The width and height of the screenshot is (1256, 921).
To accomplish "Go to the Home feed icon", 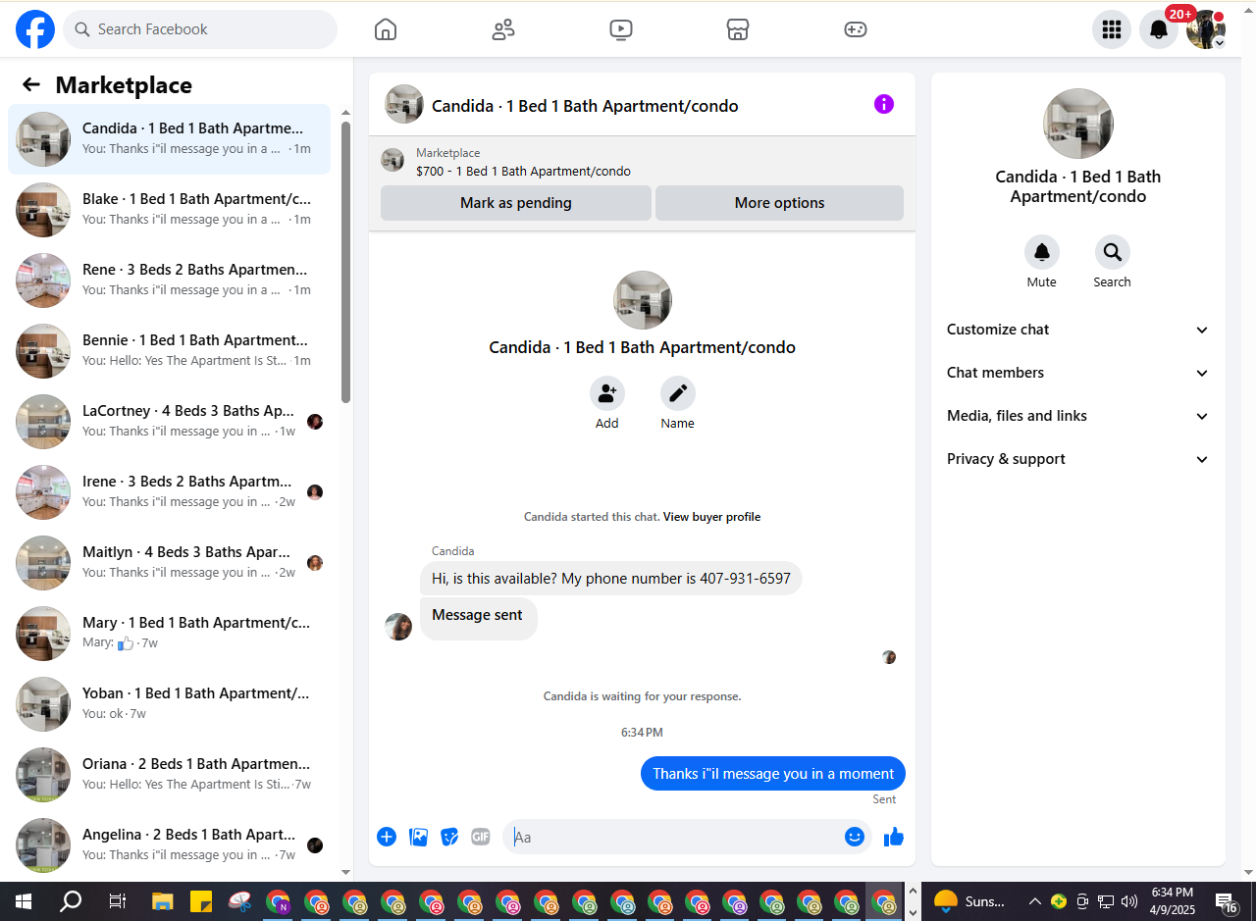I will point(386,29).
